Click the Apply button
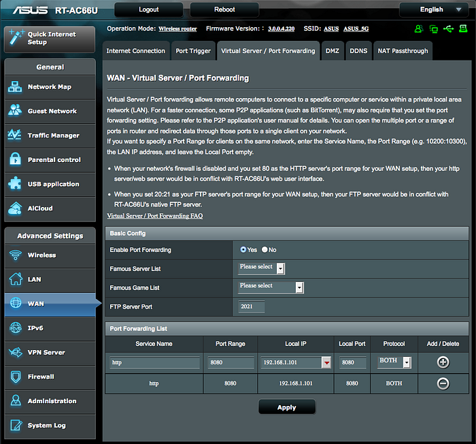Screen dimensions: 476x444 pos(287,407)
